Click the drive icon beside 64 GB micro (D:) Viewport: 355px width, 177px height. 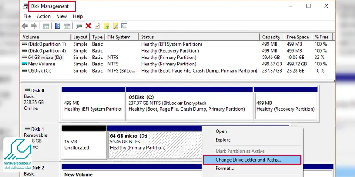(x=24, y=58)
